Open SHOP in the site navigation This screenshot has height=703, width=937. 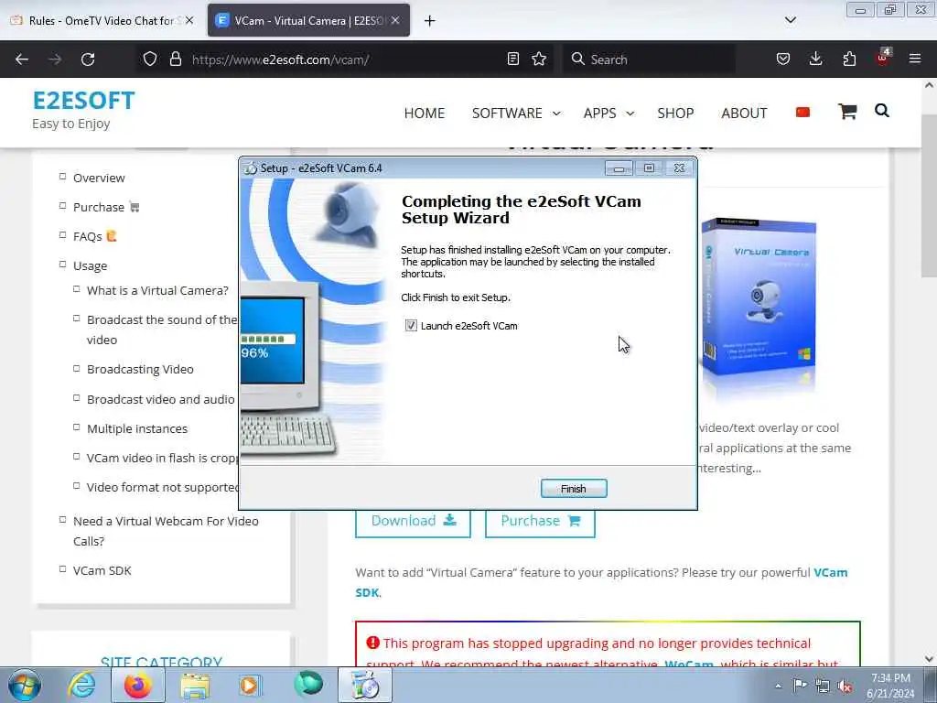[675, 113]
